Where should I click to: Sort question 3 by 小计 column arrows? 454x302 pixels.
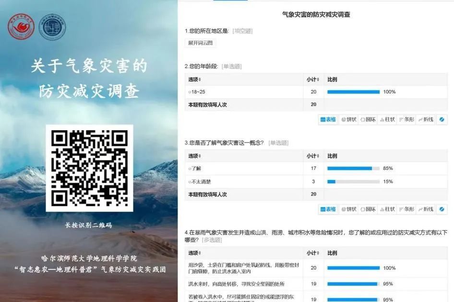[x=317, y=156]
